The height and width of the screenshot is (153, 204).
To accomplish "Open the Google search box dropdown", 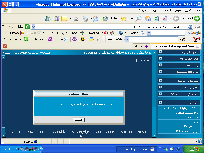I will coord(149,33).
